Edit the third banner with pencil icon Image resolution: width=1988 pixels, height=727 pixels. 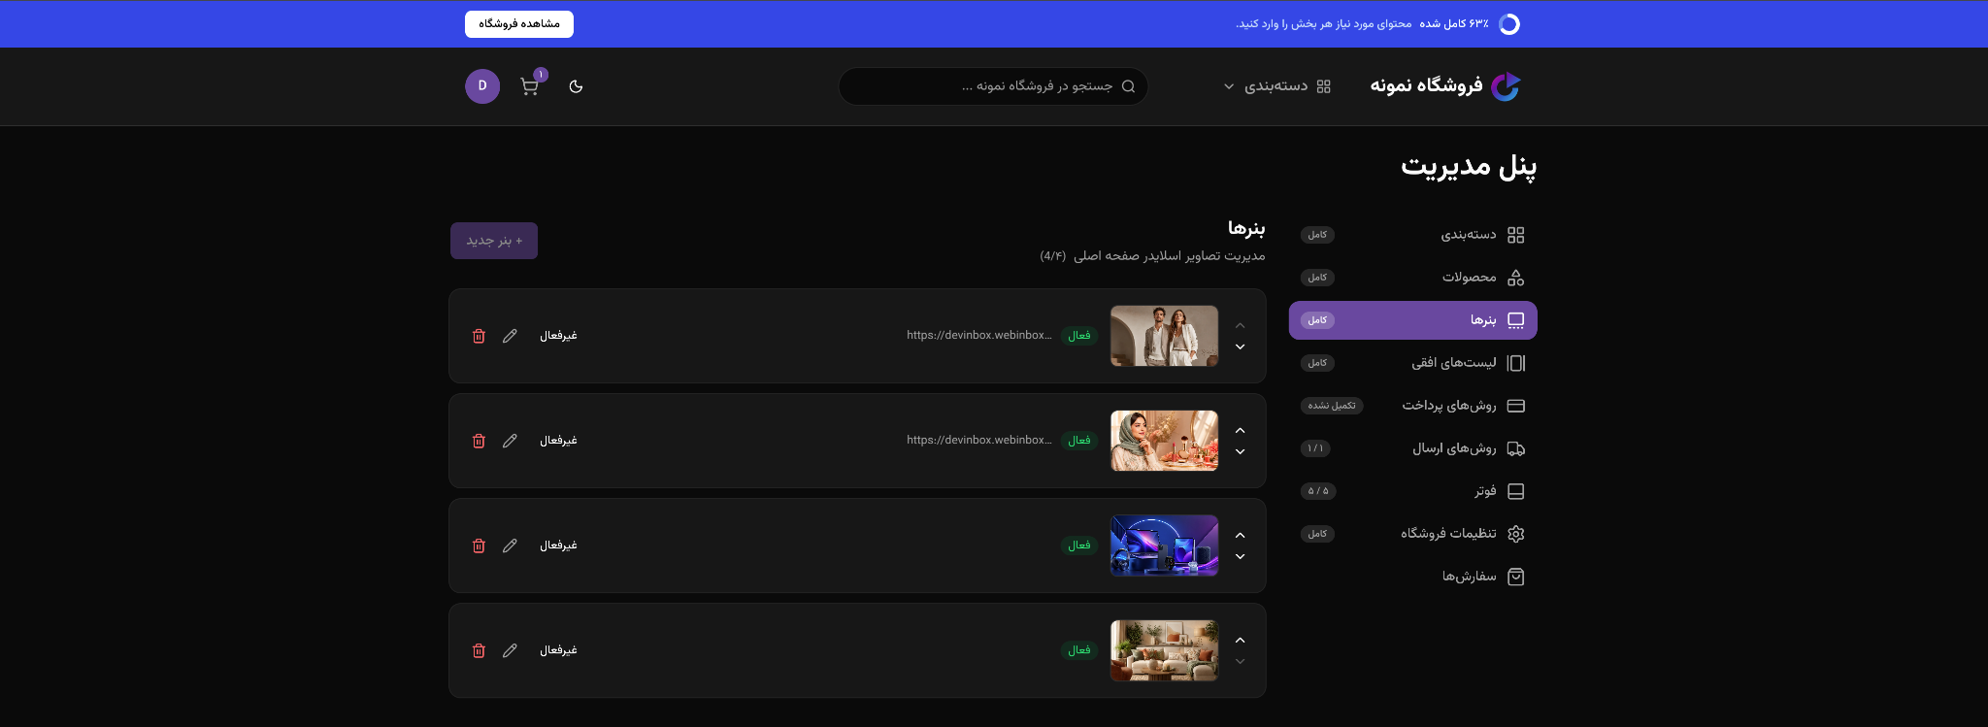[x=510, y=545]
